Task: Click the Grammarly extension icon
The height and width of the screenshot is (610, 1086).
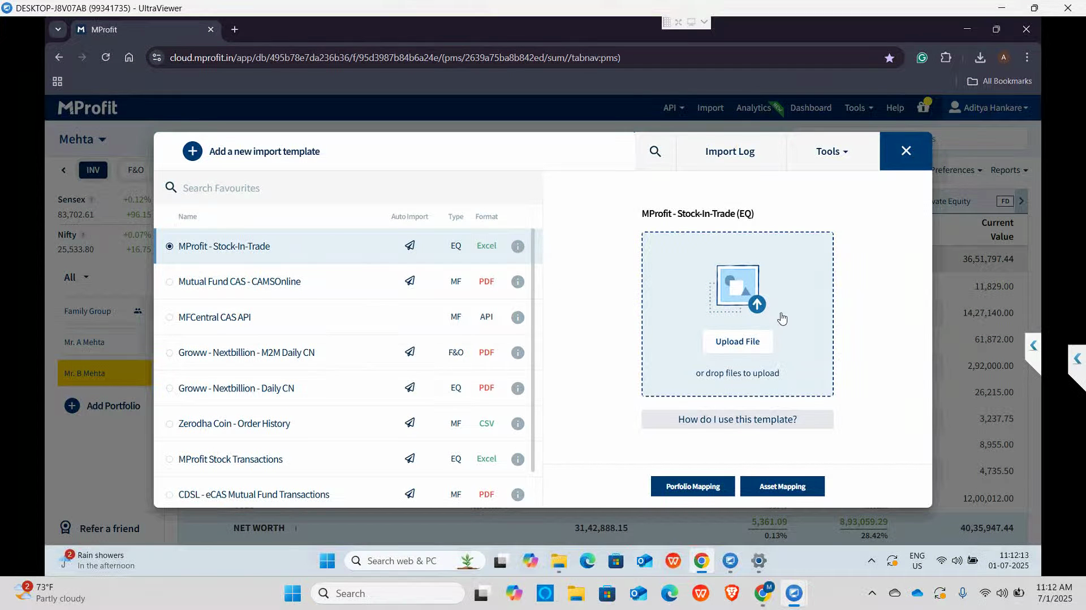Action: tap(922, 58)
